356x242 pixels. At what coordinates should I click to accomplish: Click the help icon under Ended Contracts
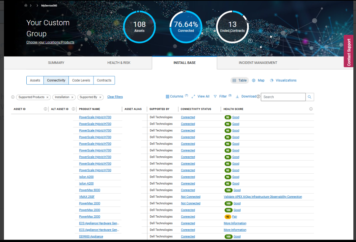coord(250,41)
